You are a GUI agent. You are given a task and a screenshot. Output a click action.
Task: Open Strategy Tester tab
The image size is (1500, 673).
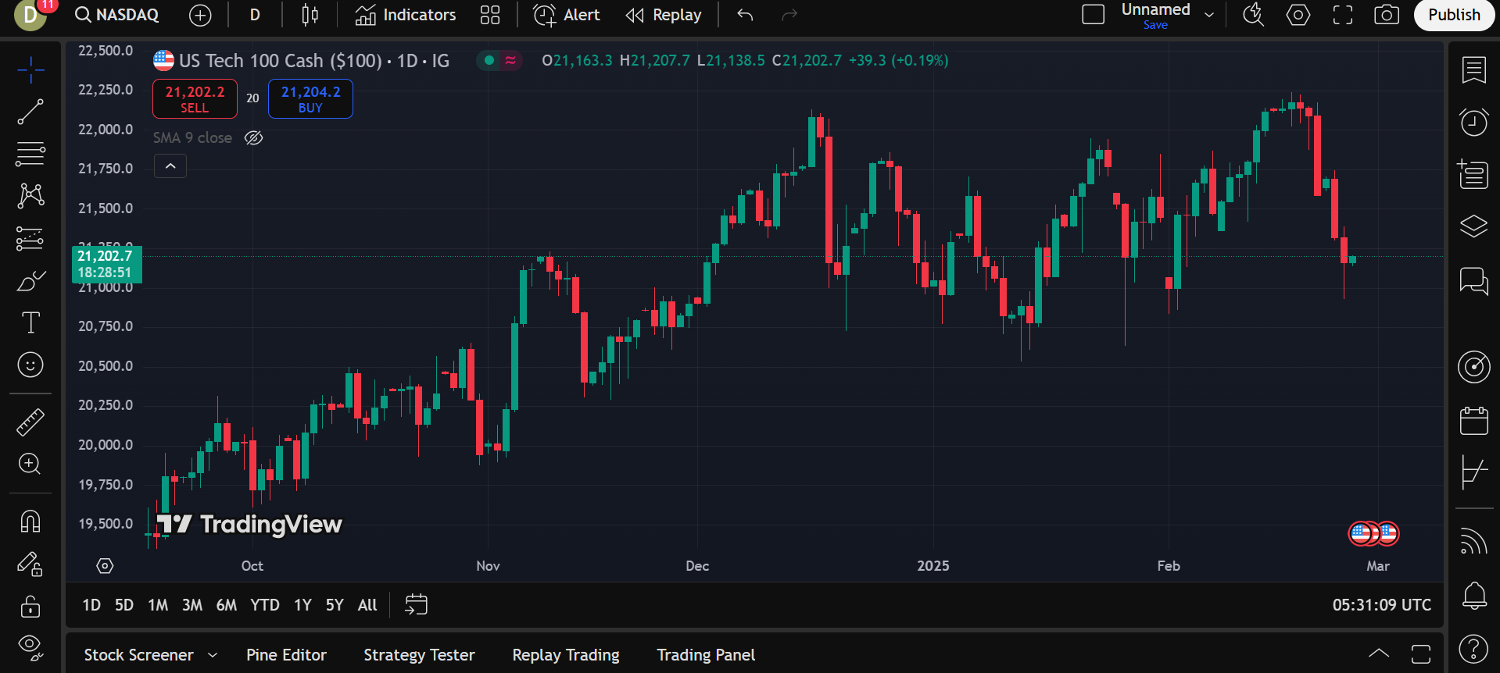pyautogui.click(x=419, y=655)
